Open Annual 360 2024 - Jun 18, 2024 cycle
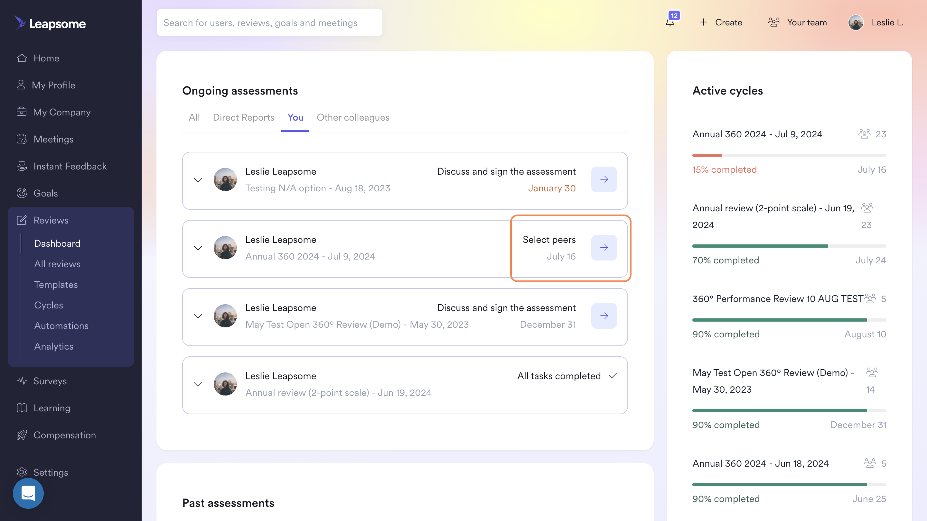Image resolution: width=927 pixels, height=521 pixels. pyautogui.click(x=760, y=463)
